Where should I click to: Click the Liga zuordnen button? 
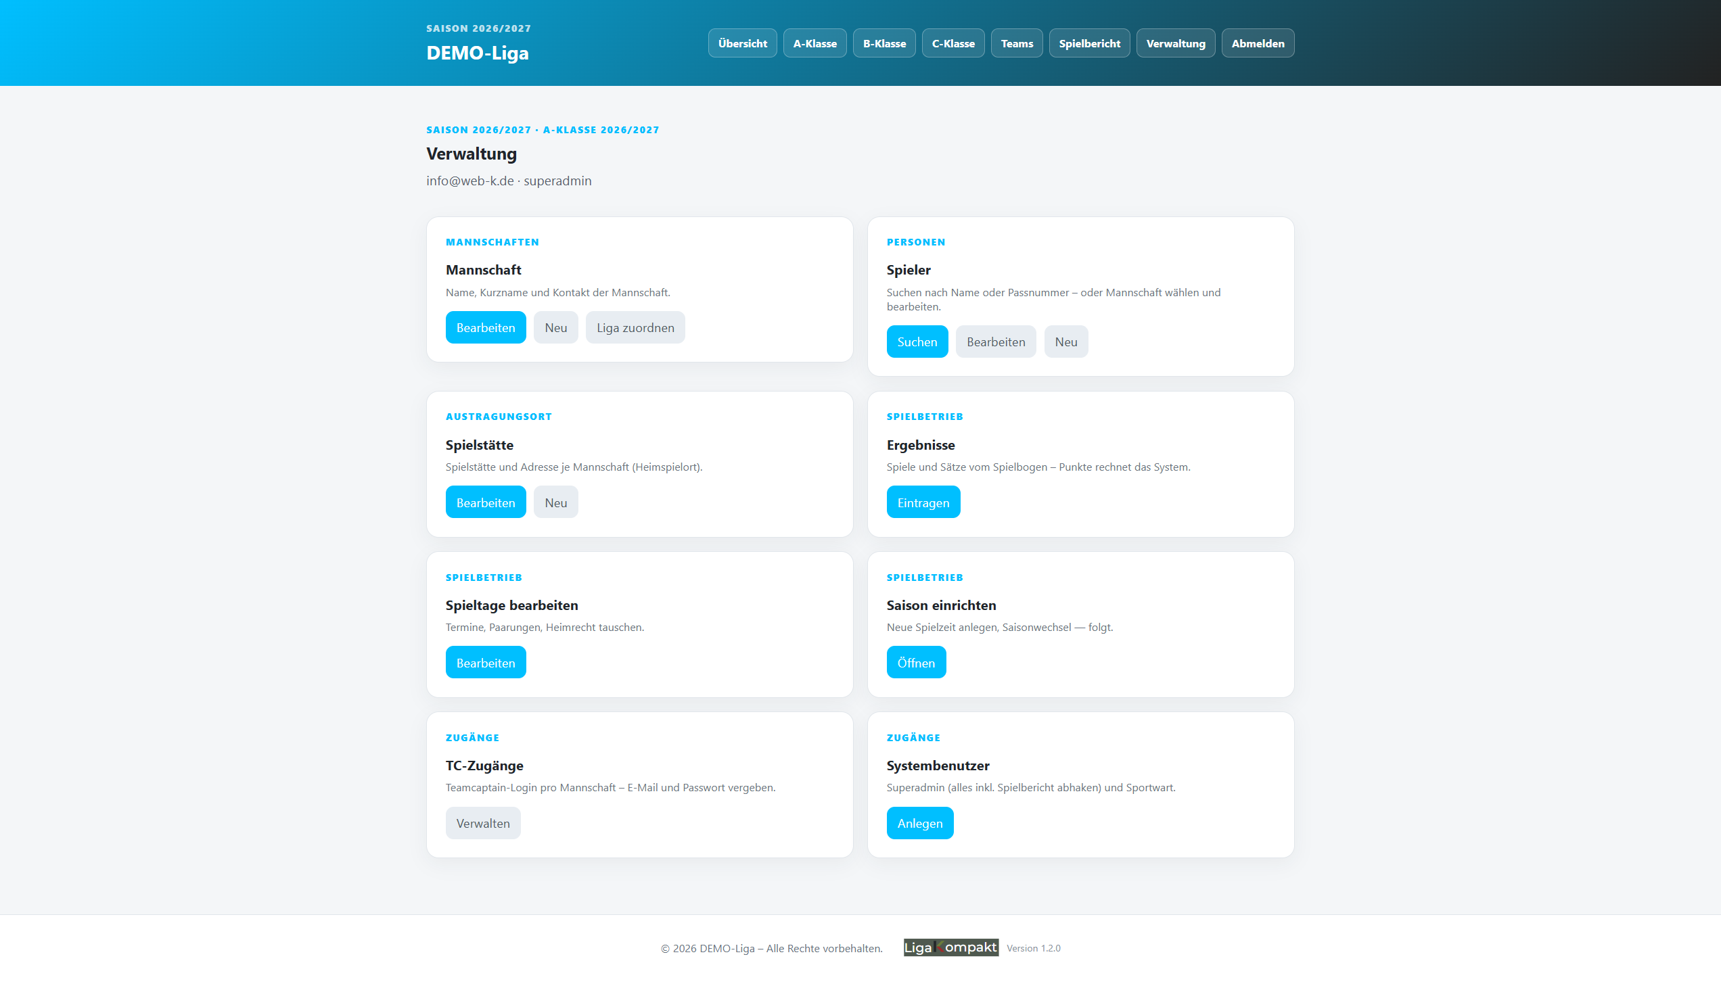(x=635, y=328)
